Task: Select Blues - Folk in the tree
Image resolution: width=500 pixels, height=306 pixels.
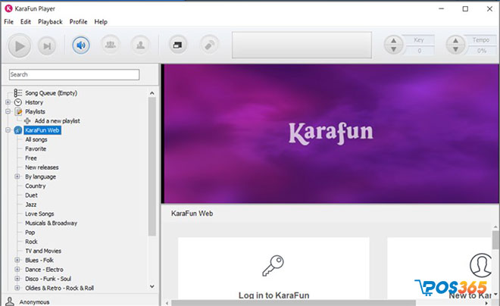Action: tap(39, 260)
